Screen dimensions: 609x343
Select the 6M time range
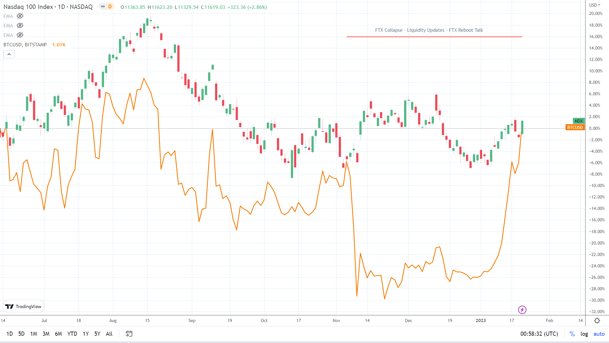point(58,334)
